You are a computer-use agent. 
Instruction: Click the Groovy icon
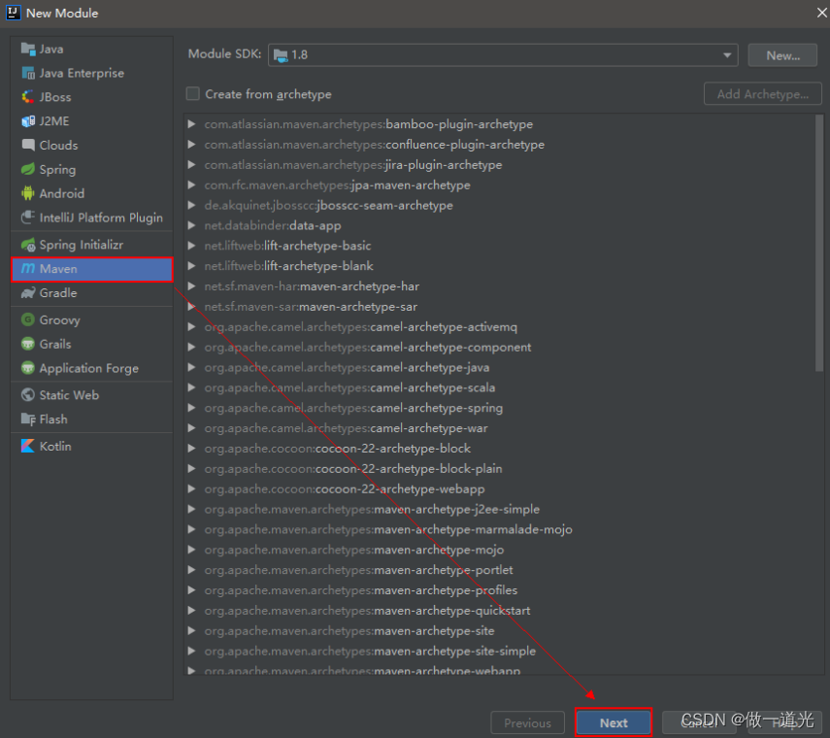click(28, 319)
